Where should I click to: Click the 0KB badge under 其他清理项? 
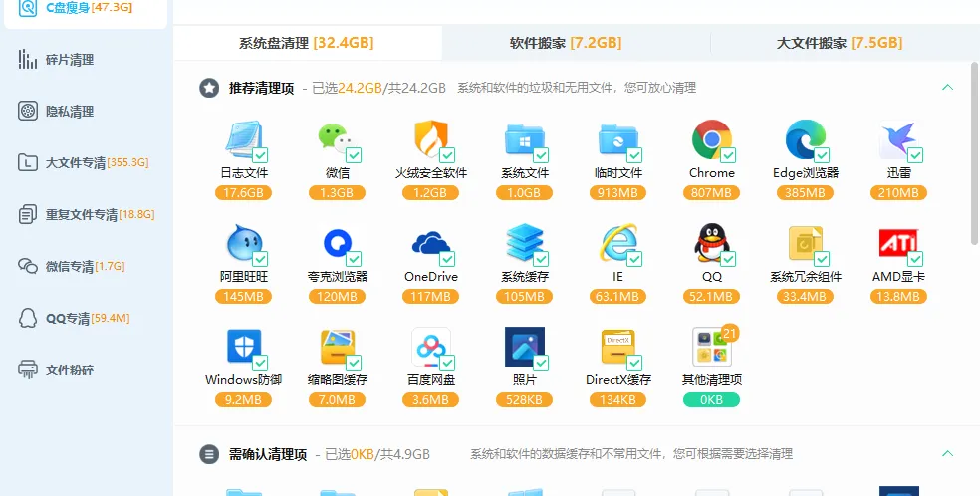[712, 399]
